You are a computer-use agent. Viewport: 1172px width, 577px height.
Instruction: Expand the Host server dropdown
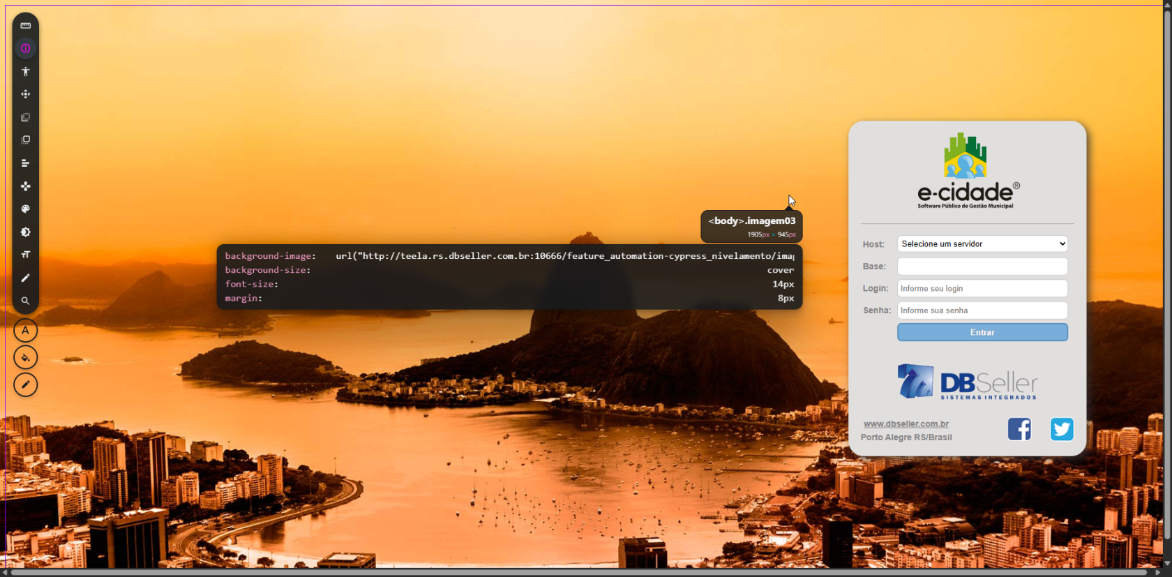[x=982, y=244]
